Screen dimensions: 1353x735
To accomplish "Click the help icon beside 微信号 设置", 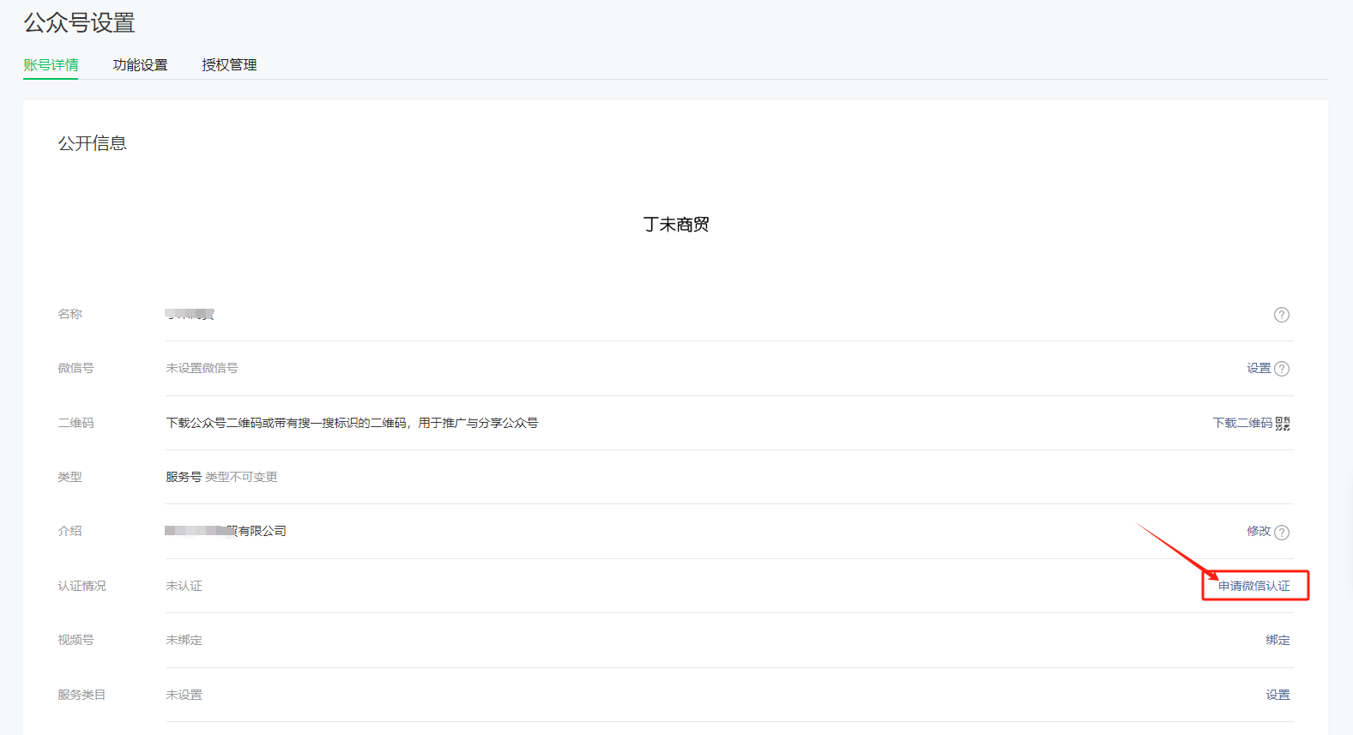I will (x=1282, y=369).
